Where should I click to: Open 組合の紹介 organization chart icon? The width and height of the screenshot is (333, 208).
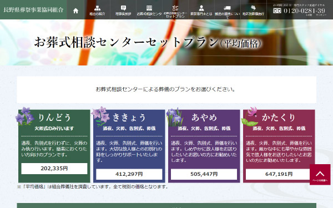coord(97,8)
